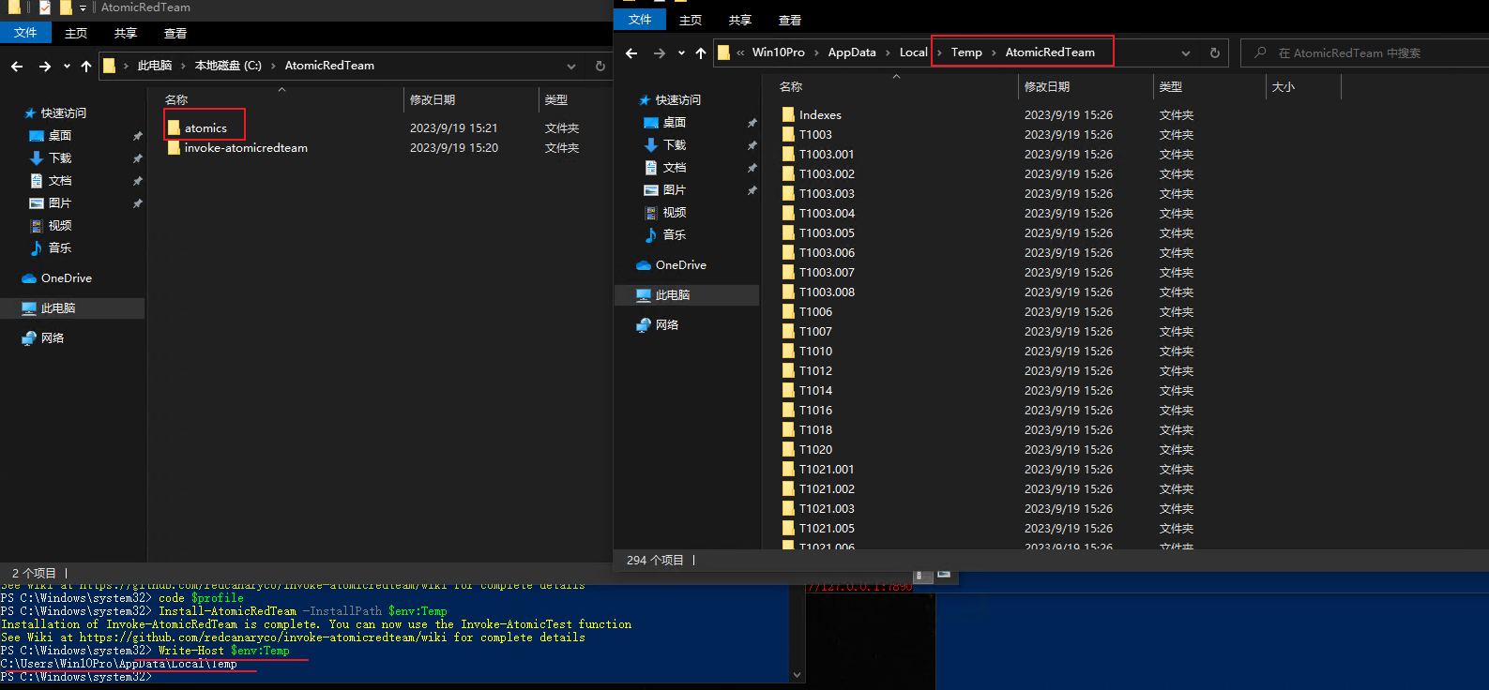1489x690 pixels.
Task: Select invoke-atomicredteam folder in left window
Action: [246, 148]
